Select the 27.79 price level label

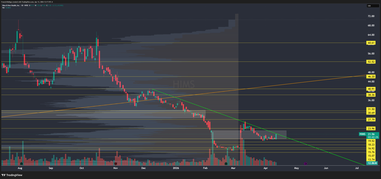pyautogui.click(x=371, y=120)
